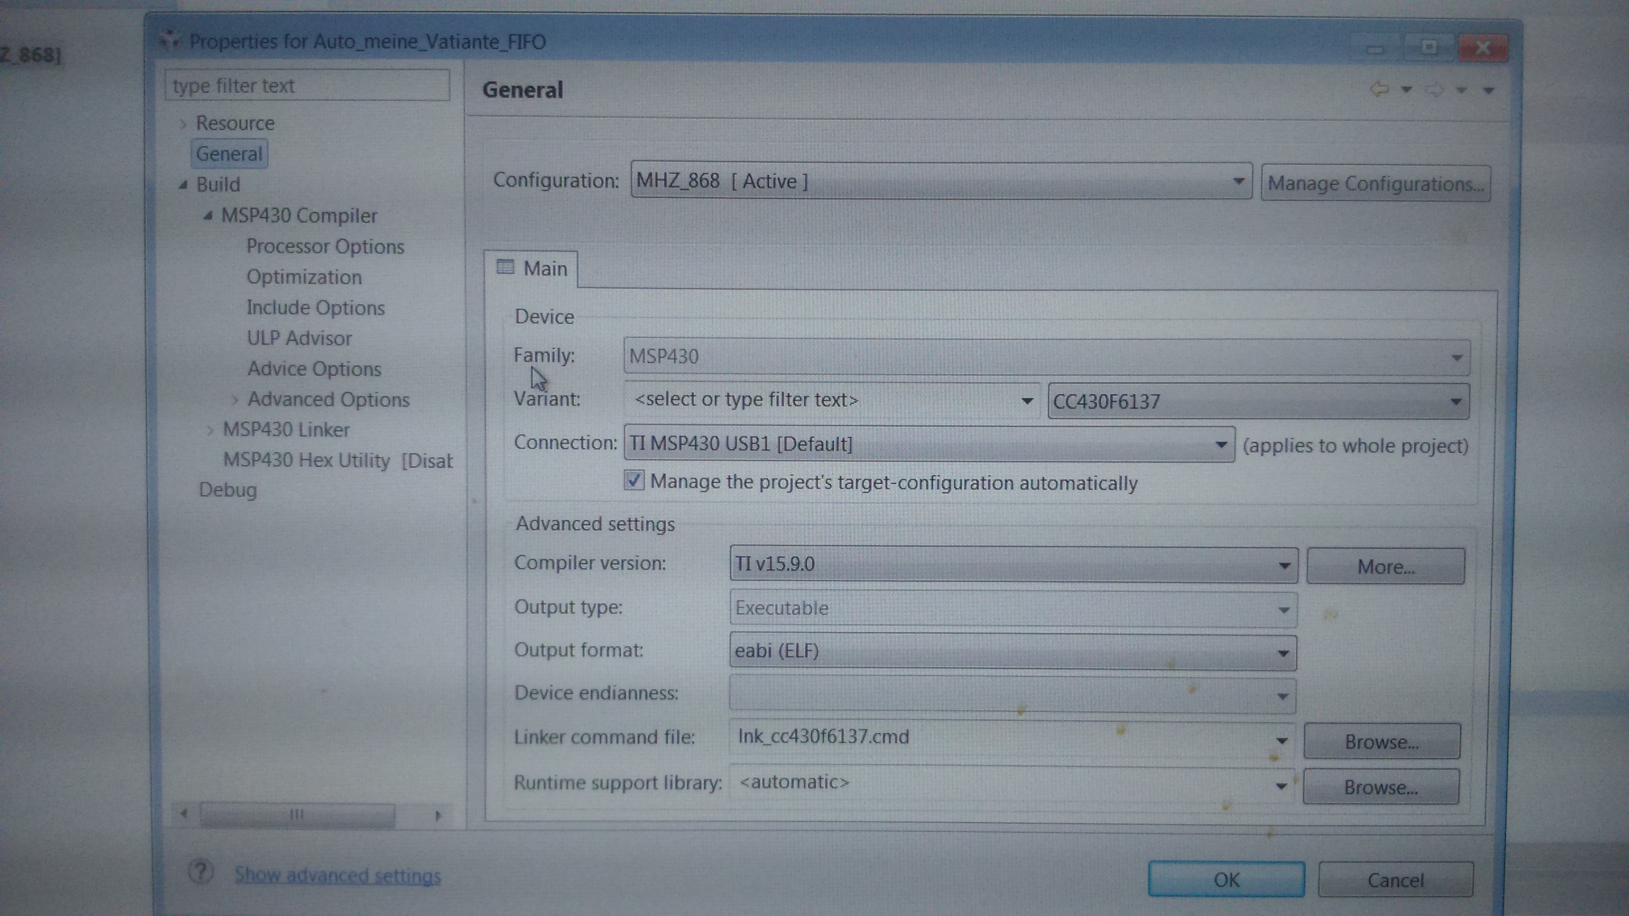
Task: Click the left scroll arrow in the tree pane
Action: click(183, 814)
